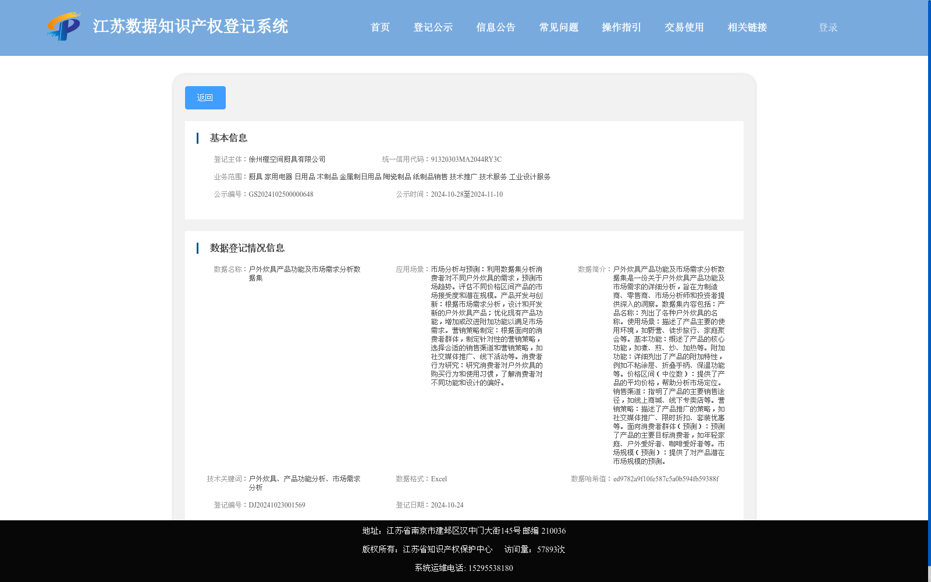
Task: Select registration date 2024-10-24
Action: [447, 505]
